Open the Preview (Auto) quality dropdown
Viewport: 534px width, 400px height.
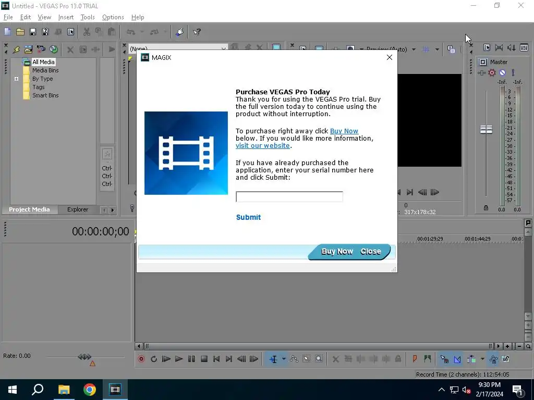414,49
